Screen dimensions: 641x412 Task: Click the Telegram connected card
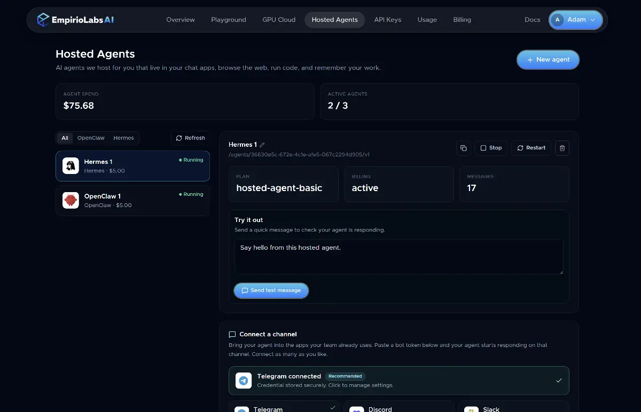399,381
